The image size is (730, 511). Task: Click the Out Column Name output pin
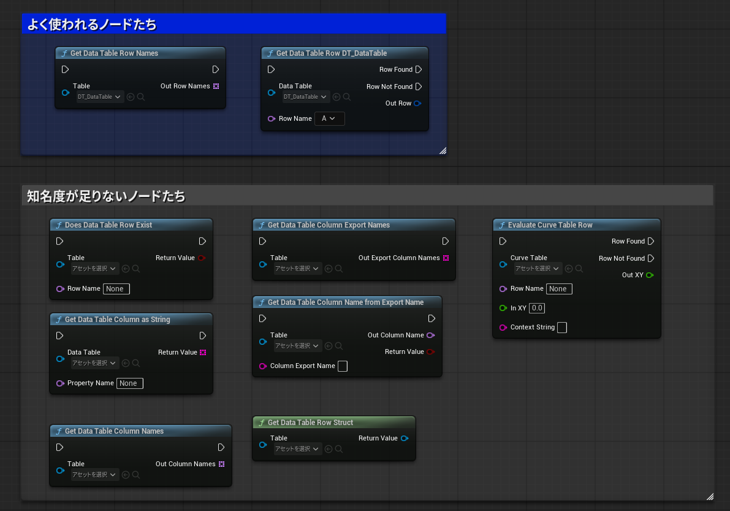(431, 336)
